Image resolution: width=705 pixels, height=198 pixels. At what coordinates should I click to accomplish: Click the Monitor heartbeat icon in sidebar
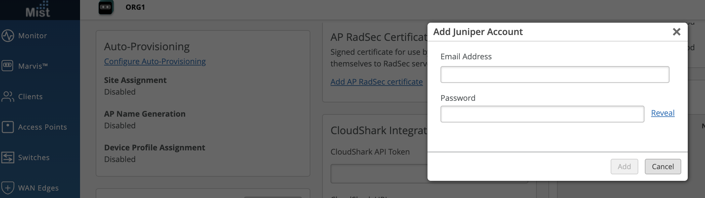7,36
